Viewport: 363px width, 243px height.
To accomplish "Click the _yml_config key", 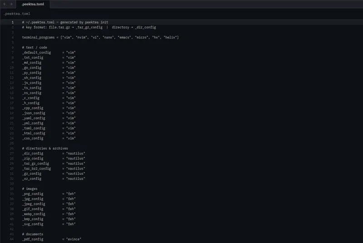I will click(x=33, y=123).
